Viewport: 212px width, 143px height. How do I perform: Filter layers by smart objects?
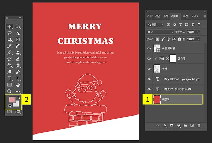coord(193,25)
